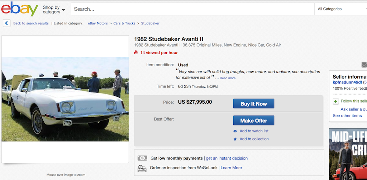Expand the All Categories selector
367x180 pixels.
point(340,9)
